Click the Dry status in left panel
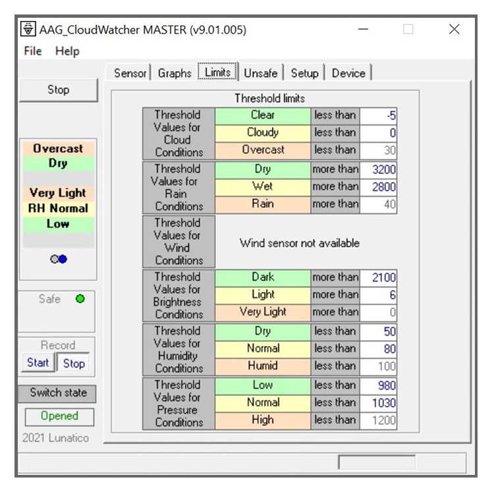The height and width of the screenshot is (494, 494). click(58, 163)
